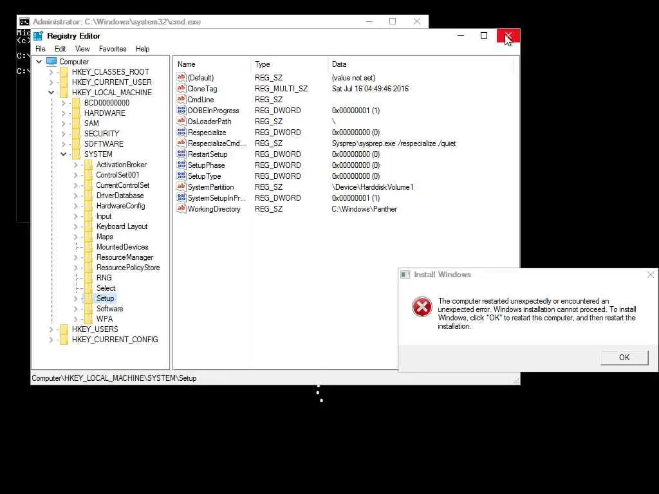Collapse the HKEY_LOCAL_MACHINE node
This screenshot has width=659, height=494.
click(x=51, y=93)
